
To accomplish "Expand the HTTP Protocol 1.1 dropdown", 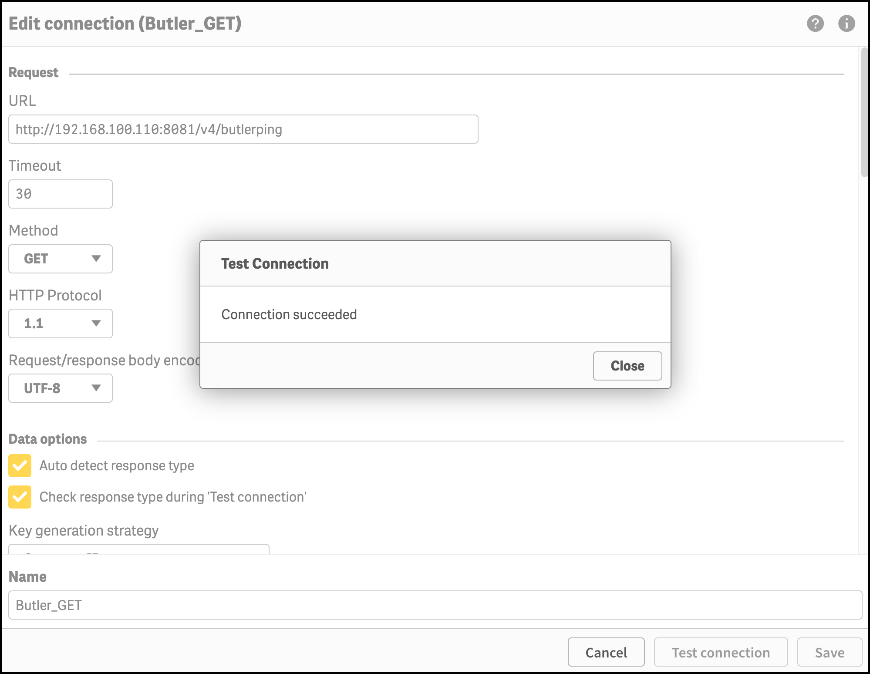I will [x=60, y=324].
